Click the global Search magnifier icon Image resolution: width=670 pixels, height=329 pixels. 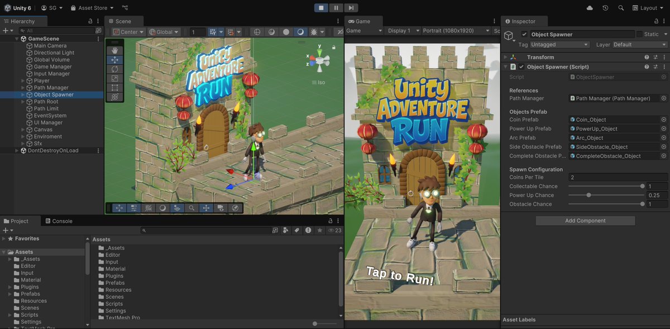[x=621, y=8]
